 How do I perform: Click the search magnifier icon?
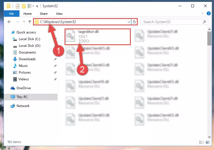point(204,22)
